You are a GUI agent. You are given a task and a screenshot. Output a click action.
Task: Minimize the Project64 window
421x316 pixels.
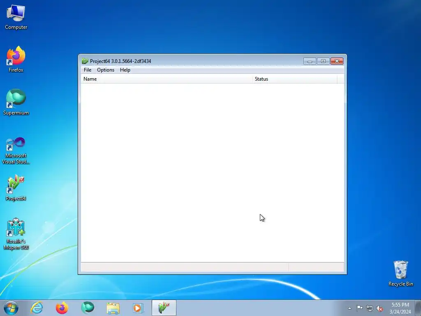pos(310,61)
